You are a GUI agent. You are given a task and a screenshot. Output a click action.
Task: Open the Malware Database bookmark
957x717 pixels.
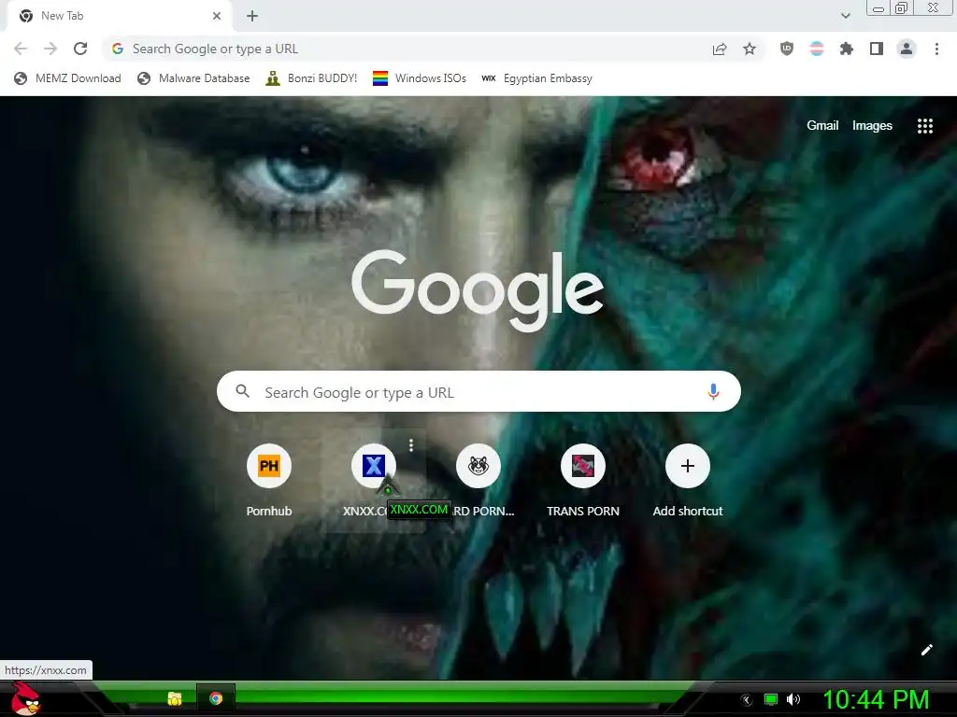tap(193, 78)
